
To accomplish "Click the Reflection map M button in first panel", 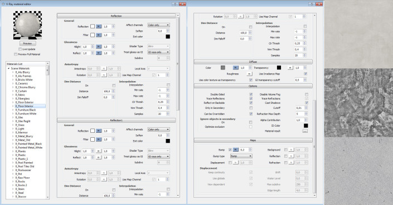I will coord(99,27).
